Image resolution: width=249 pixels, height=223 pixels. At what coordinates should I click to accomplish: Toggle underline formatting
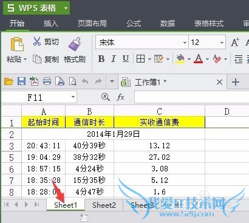126,59
